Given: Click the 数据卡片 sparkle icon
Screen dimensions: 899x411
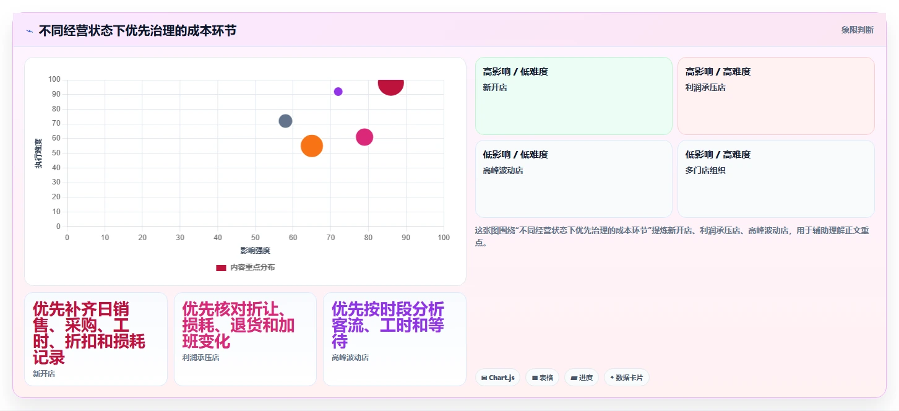Looking at the screenshot, I should [612, 378].
